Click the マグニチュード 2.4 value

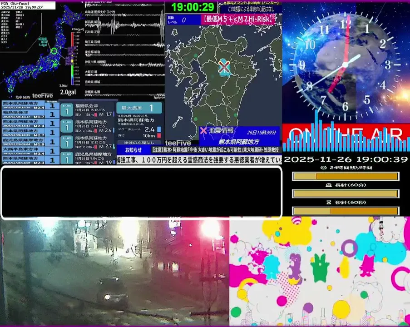pyautogui.click(x=149, y=129)
